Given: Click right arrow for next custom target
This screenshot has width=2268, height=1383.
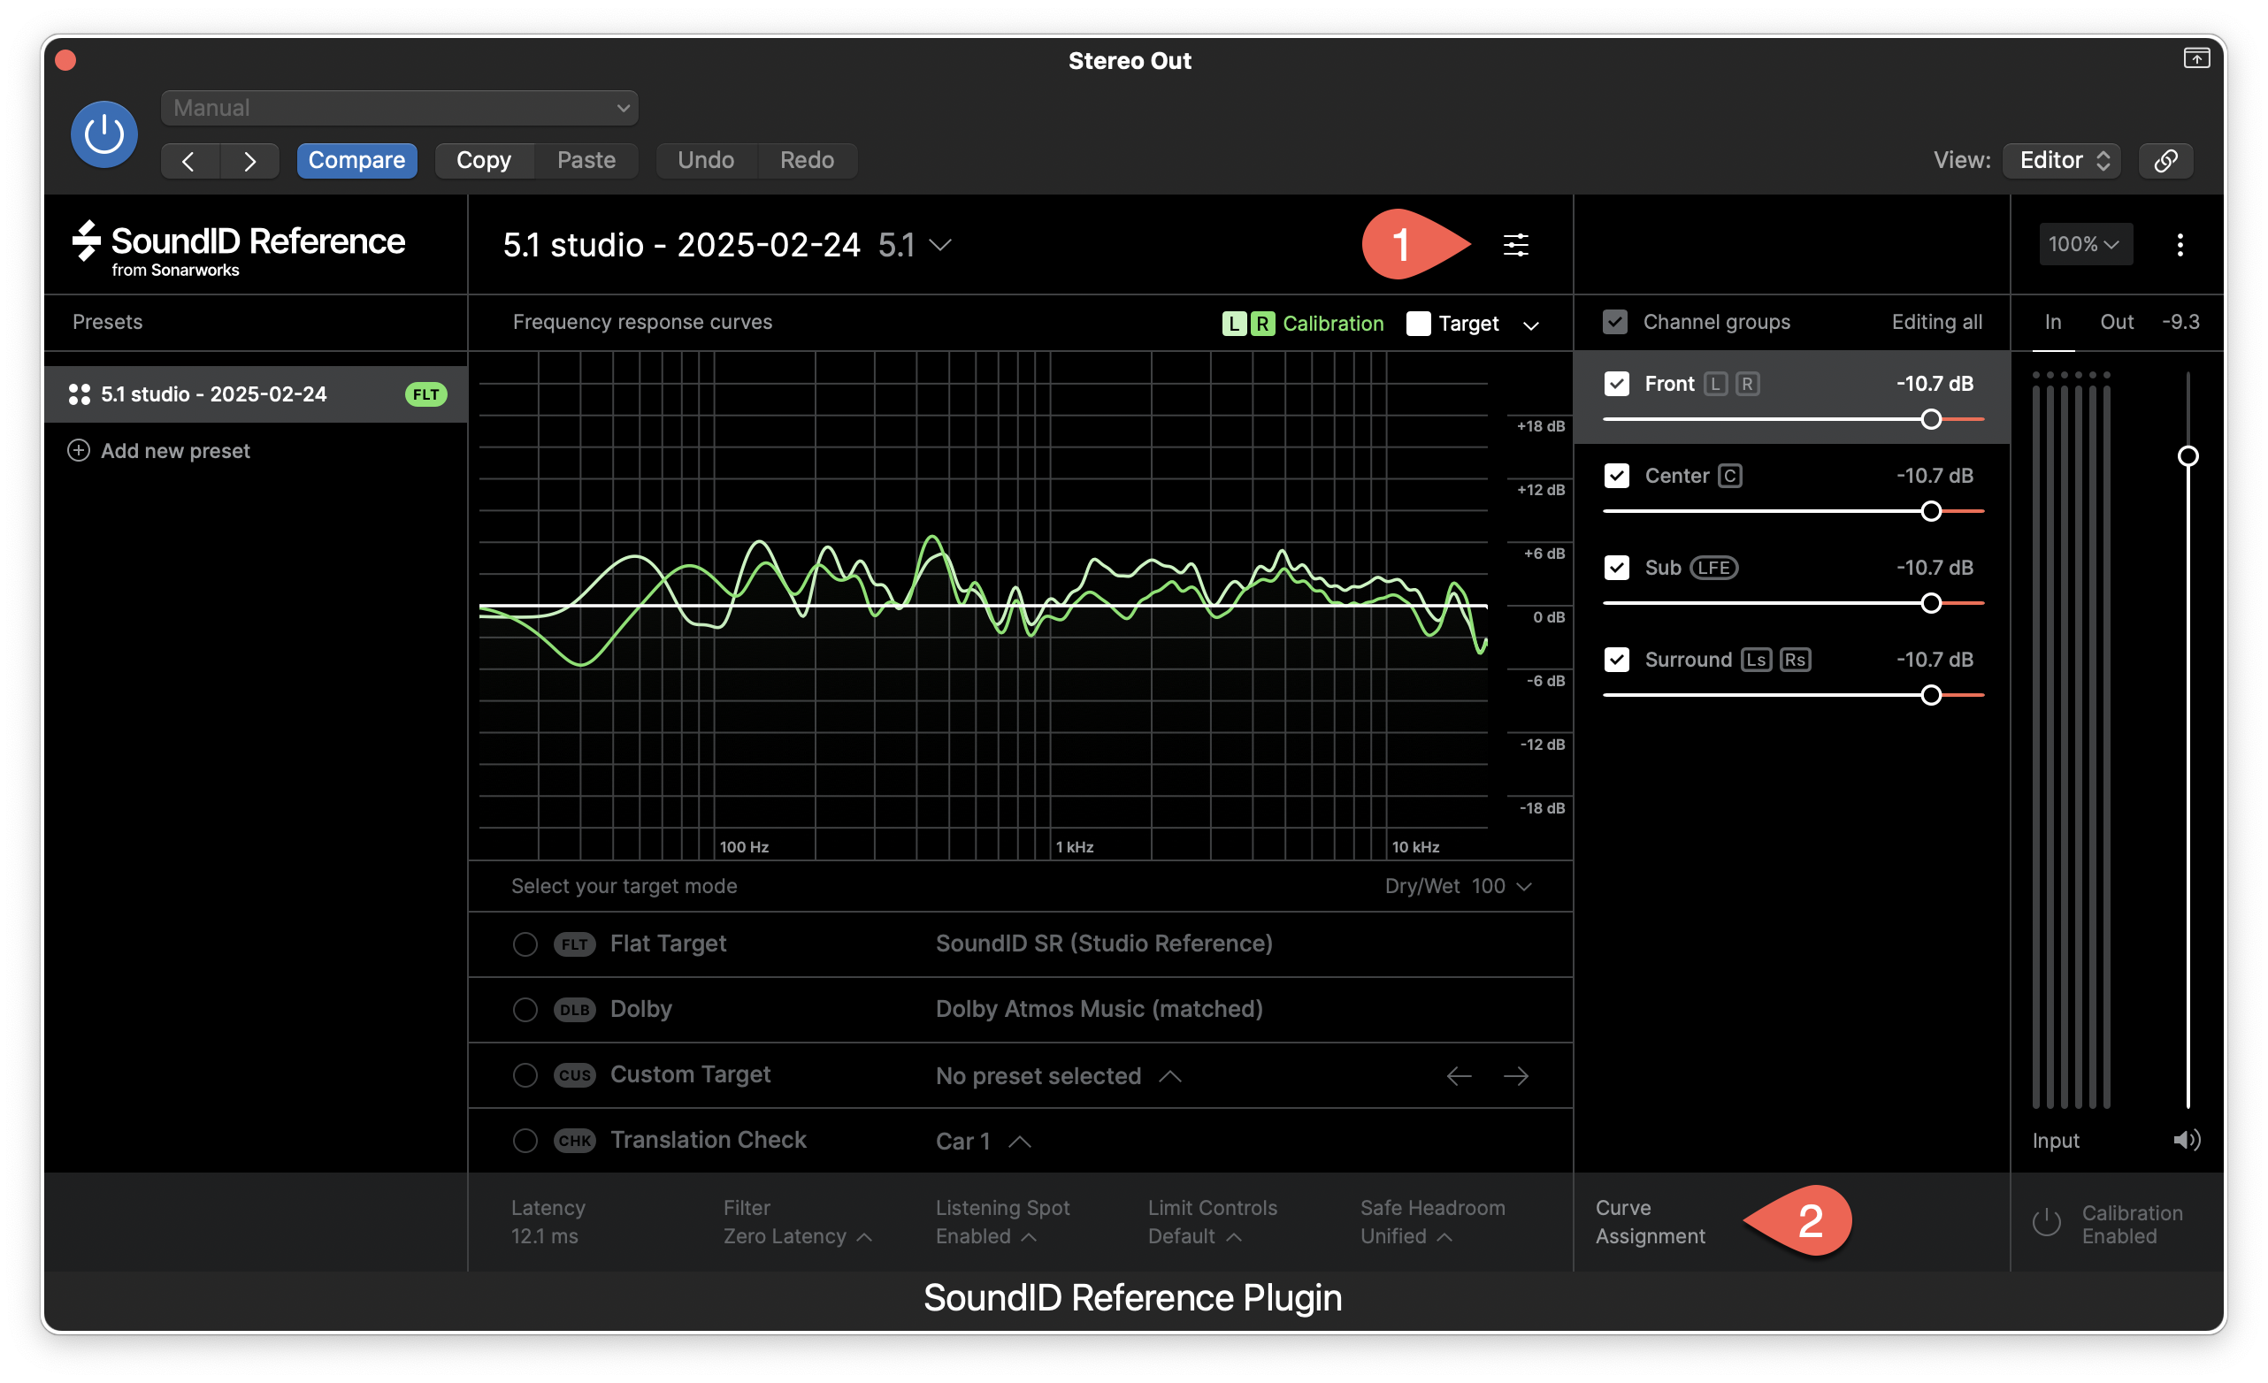Looking at the screenshot, I should 1516,1075.
